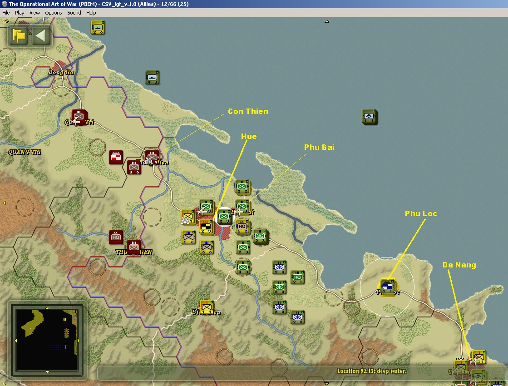Click the left-pointing back arrow button

41,35
